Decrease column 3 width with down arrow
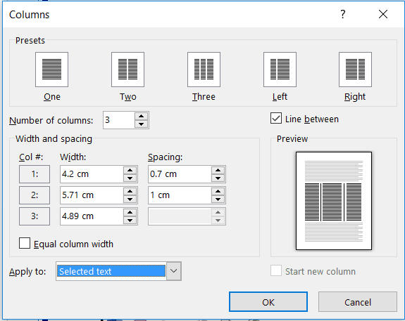Screen dimensions: 405x321 coord(130,221)
